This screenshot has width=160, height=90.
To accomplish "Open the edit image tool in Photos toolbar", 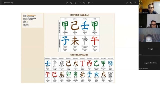I will click(67, 3).
